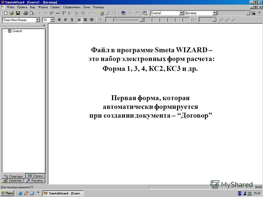Image resolution: width=263 pixels, height=197 pixels.
Task: Print the document using the printer icon
Action: pos(25,13)
